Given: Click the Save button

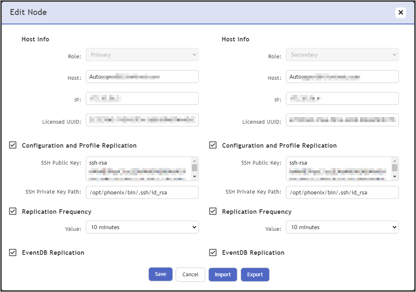Looking at the screenshot, I should click(160, 274).
